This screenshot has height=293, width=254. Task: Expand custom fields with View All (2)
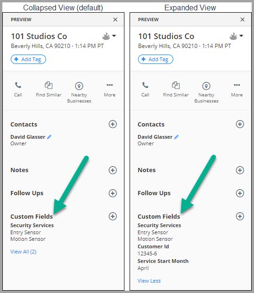23,252
